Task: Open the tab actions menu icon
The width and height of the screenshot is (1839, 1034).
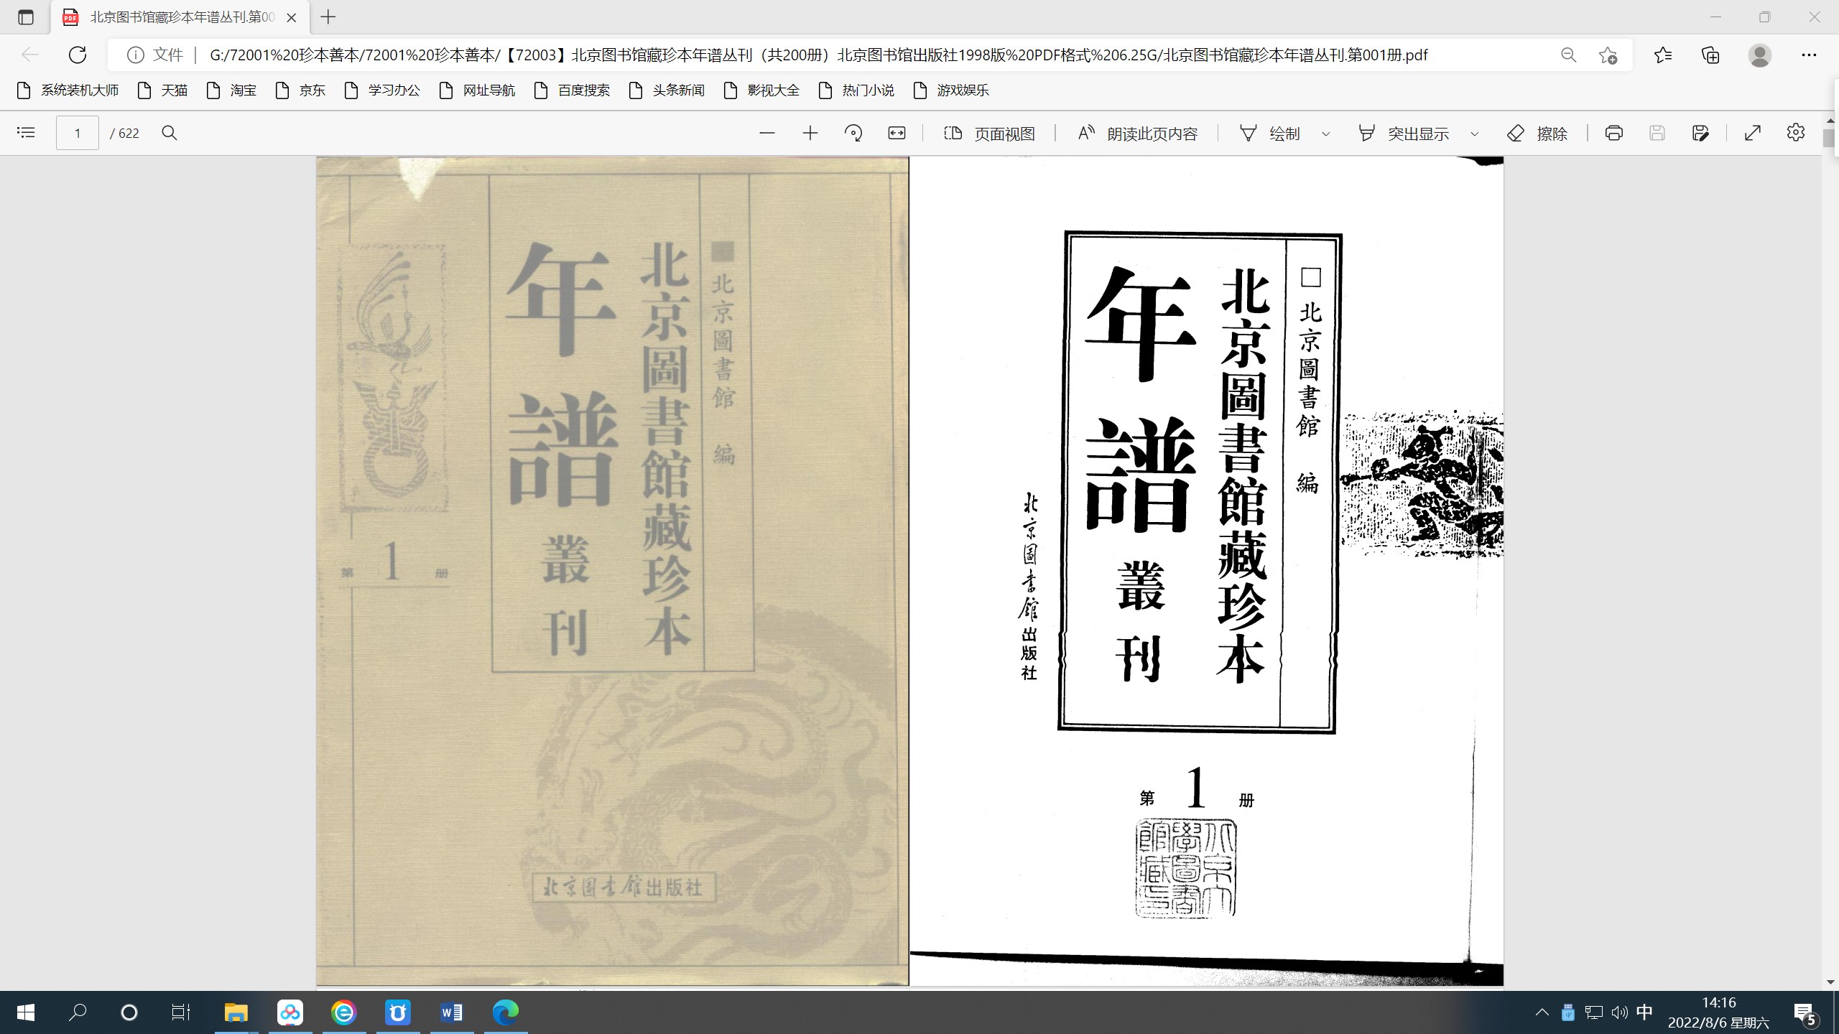Action: click(26, 17)
